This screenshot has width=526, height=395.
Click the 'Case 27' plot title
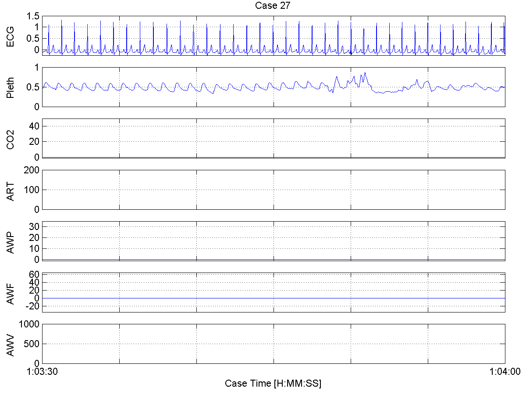(273, 6)
